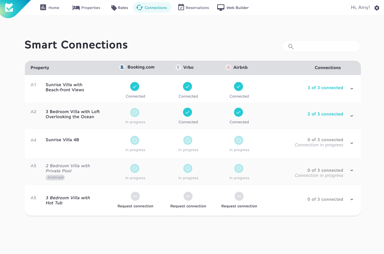Click the 'Hi, Amy!' greeting
Screen dimensions: 384x254
tap(360, 7)
